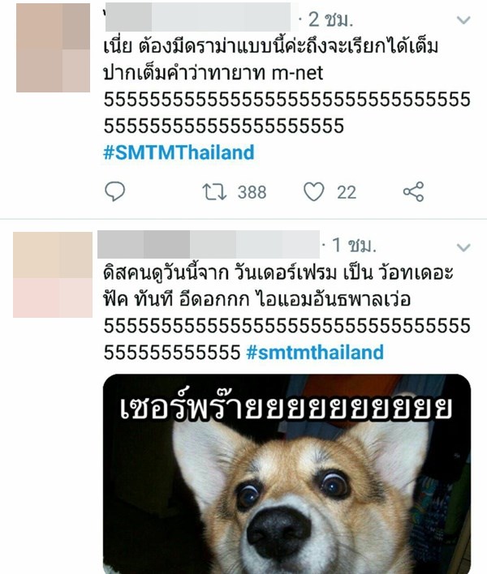View the 22 likes count
The height and width of the screenshot is (574, 487).
pyautogui.click(x=347, y=192)
